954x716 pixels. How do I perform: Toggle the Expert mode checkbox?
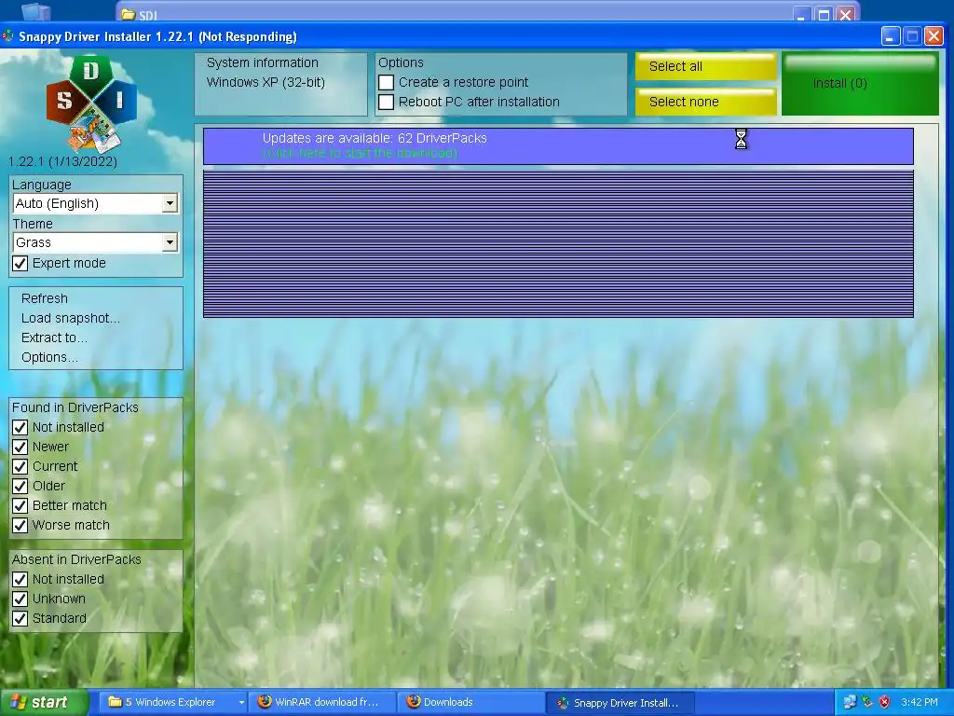(x=20, y=263)
